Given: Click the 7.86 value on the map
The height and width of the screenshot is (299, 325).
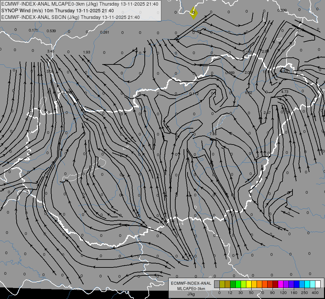Looking at the screenshot, I should 213,134.
